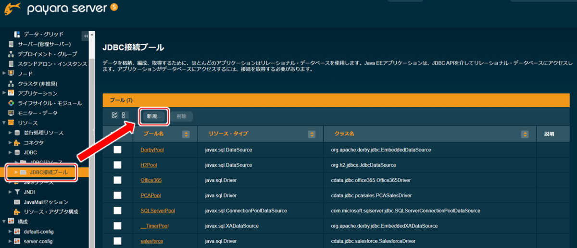Open the __TimerPool link
577x248 pixels.
click(x=154, y=226)
